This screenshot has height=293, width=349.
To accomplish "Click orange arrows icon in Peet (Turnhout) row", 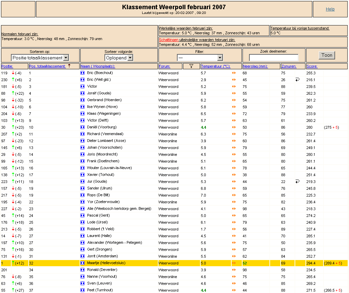I will [234, 290].
